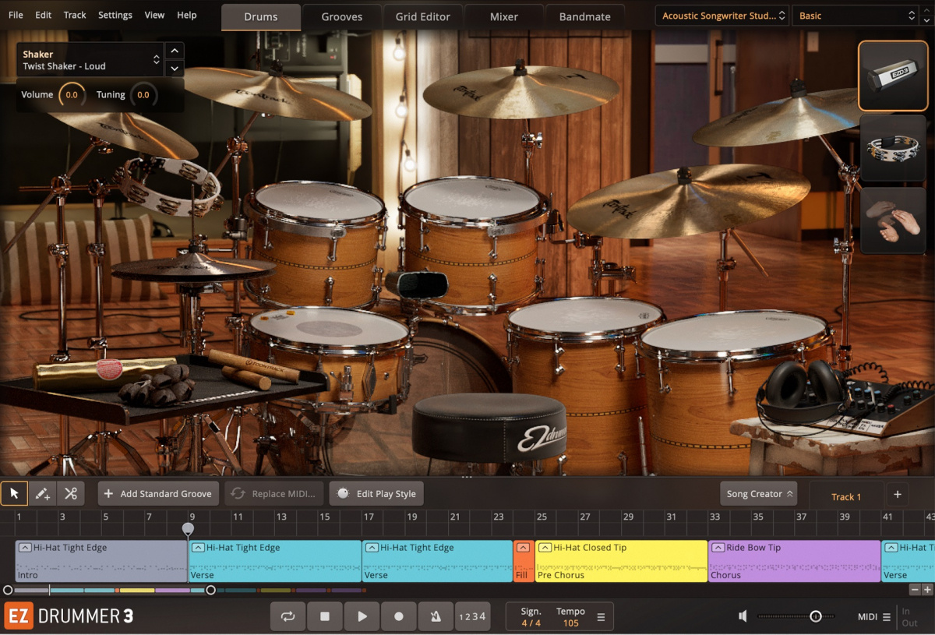Click Add Standard Groove

(x=158, y=493)
